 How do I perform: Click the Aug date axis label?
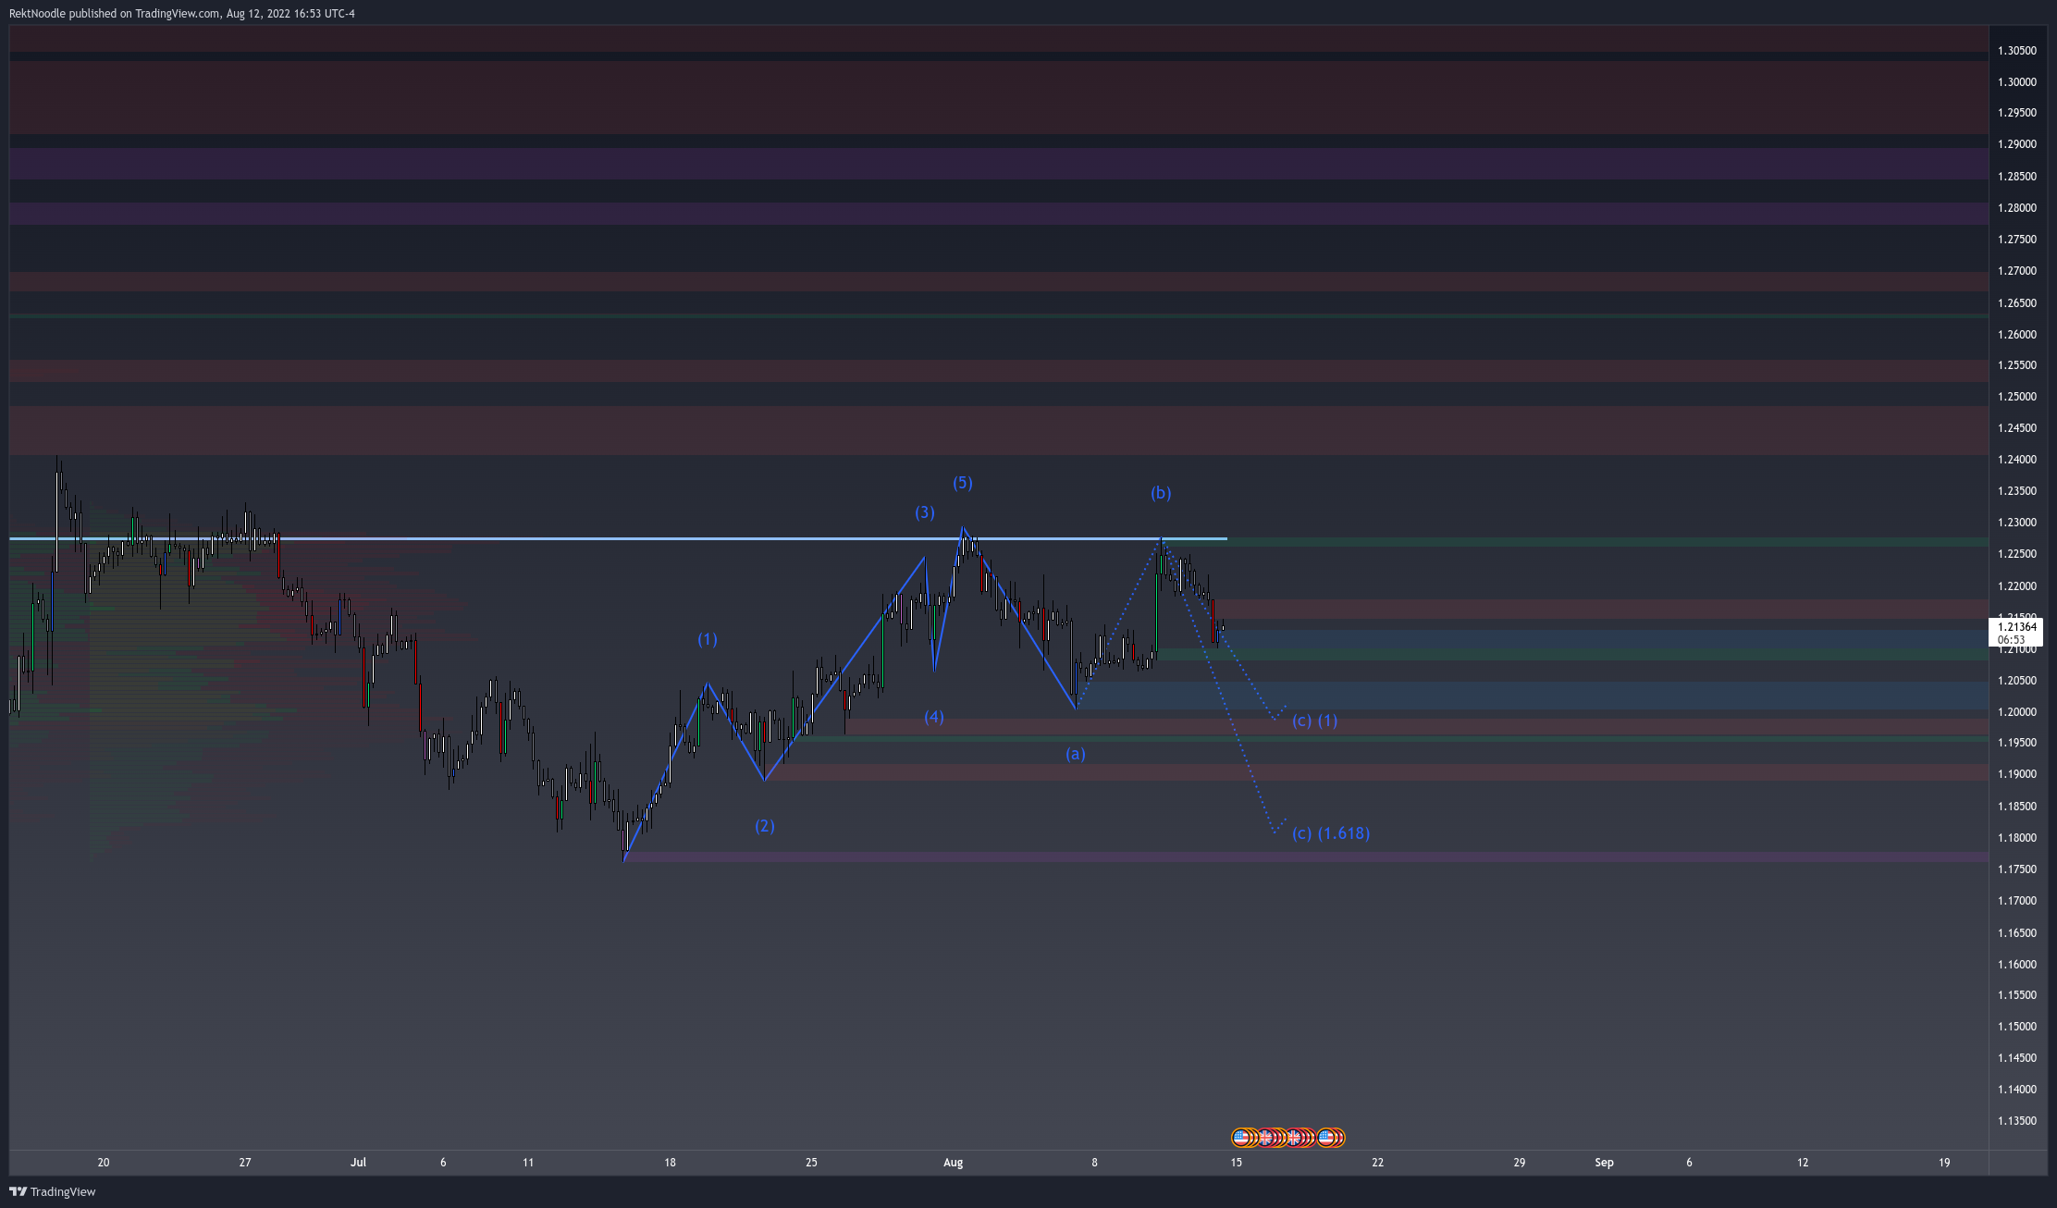(954, 1163)
